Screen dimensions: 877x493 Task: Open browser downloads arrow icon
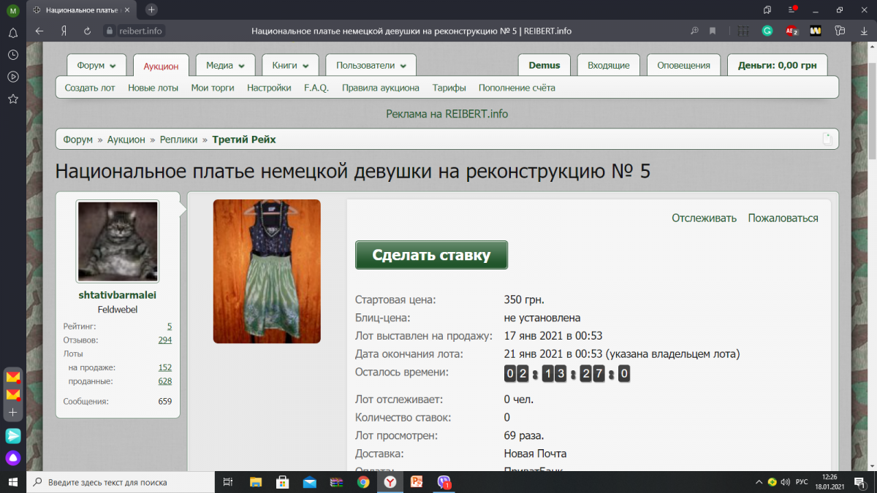(x=862, y=31)
